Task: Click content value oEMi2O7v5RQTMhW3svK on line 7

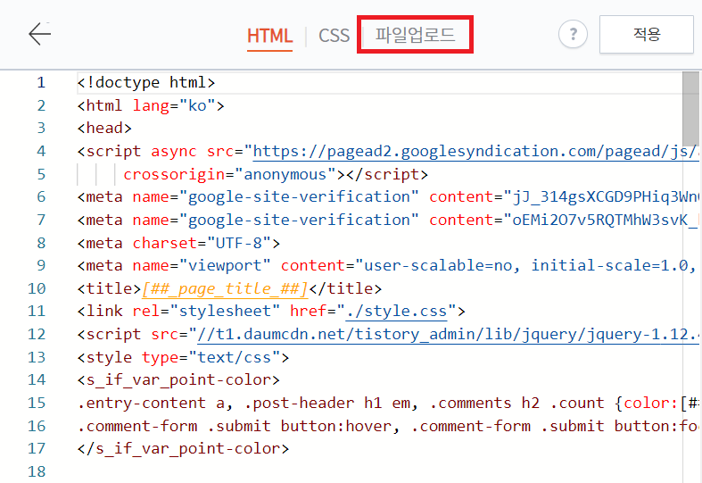Action: click(x=600, y=220)
